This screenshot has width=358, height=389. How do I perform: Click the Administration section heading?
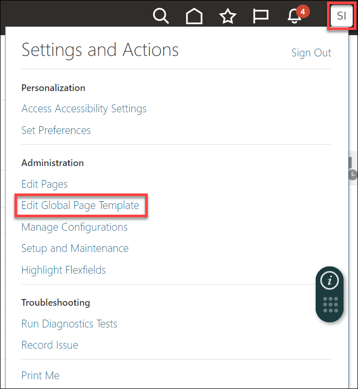coord(53,163)
